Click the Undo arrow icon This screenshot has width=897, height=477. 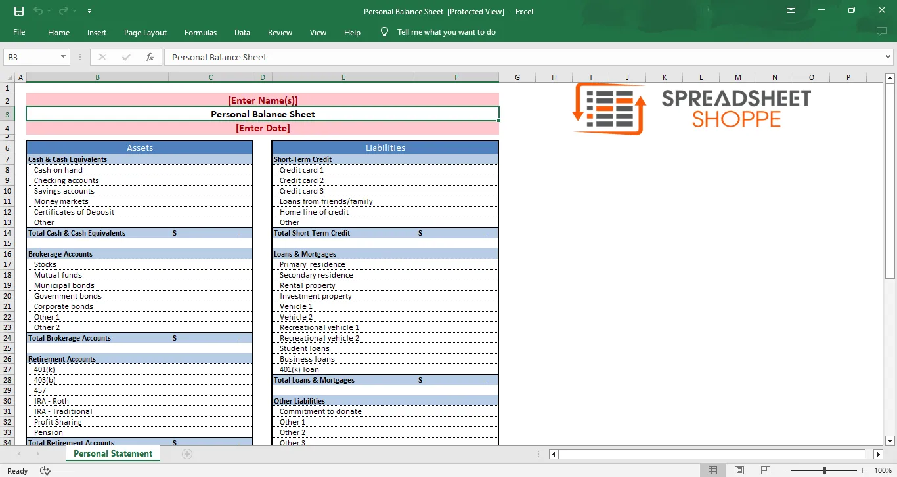38,11
